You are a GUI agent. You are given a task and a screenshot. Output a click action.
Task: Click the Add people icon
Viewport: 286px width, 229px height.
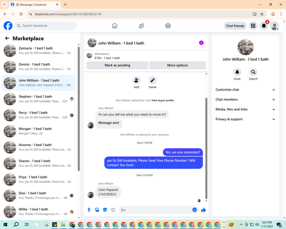point(137,80)
